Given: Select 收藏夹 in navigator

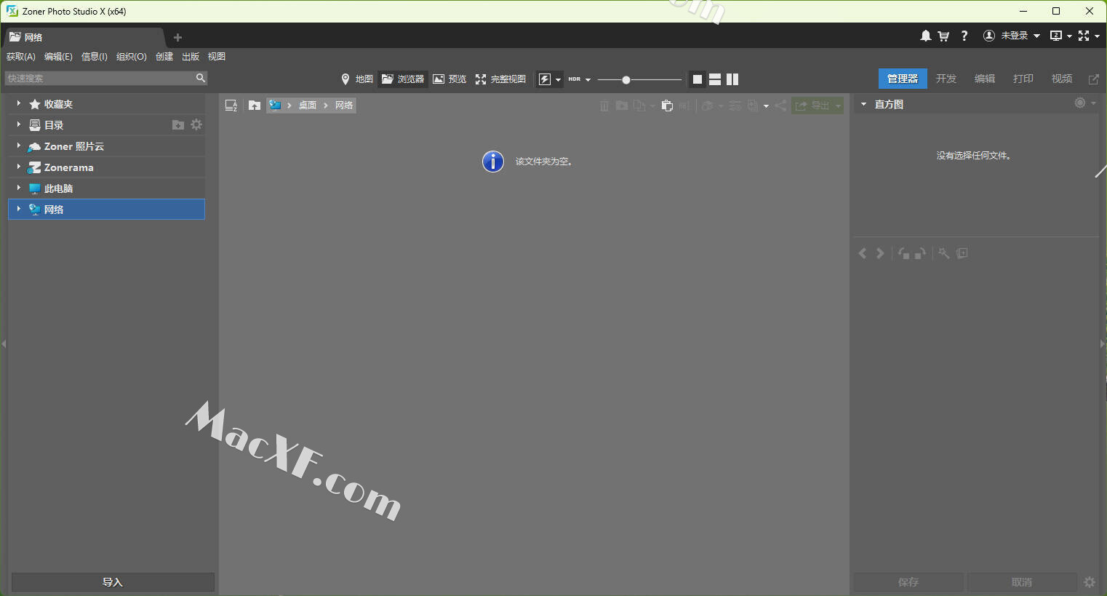Looking at the screenshot, I should pyautogui.click(x=106, y=104).
